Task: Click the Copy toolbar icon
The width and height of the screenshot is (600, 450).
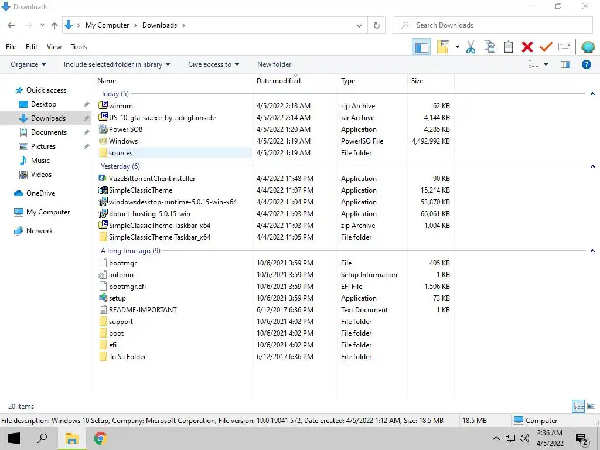Action: [x=490, y=47]
